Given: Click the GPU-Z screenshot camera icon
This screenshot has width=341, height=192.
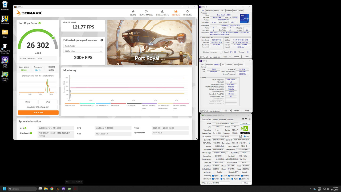Looking at the screenshot, I should (243, 119).
